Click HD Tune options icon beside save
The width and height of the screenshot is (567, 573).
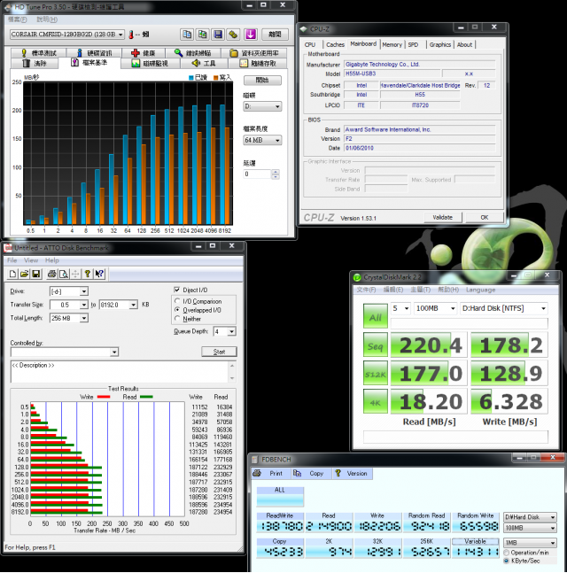click(233, 35)
